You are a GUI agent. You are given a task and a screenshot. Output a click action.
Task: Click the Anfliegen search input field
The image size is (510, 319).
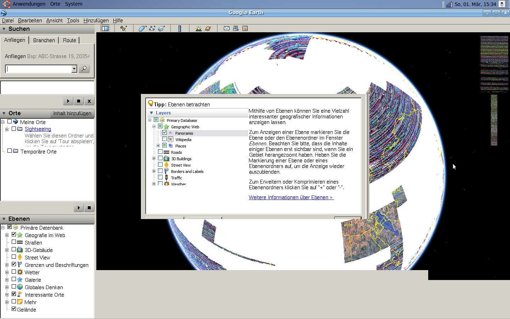pos(39,69)
